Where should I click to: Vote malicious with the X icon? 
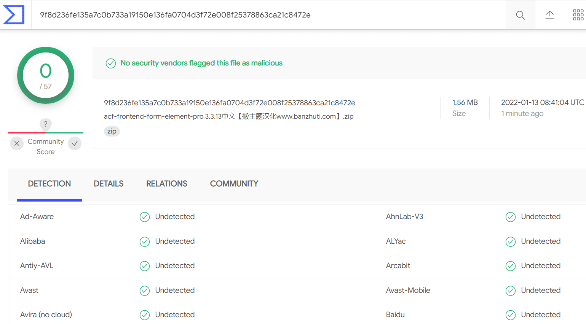tap(17, 143)
